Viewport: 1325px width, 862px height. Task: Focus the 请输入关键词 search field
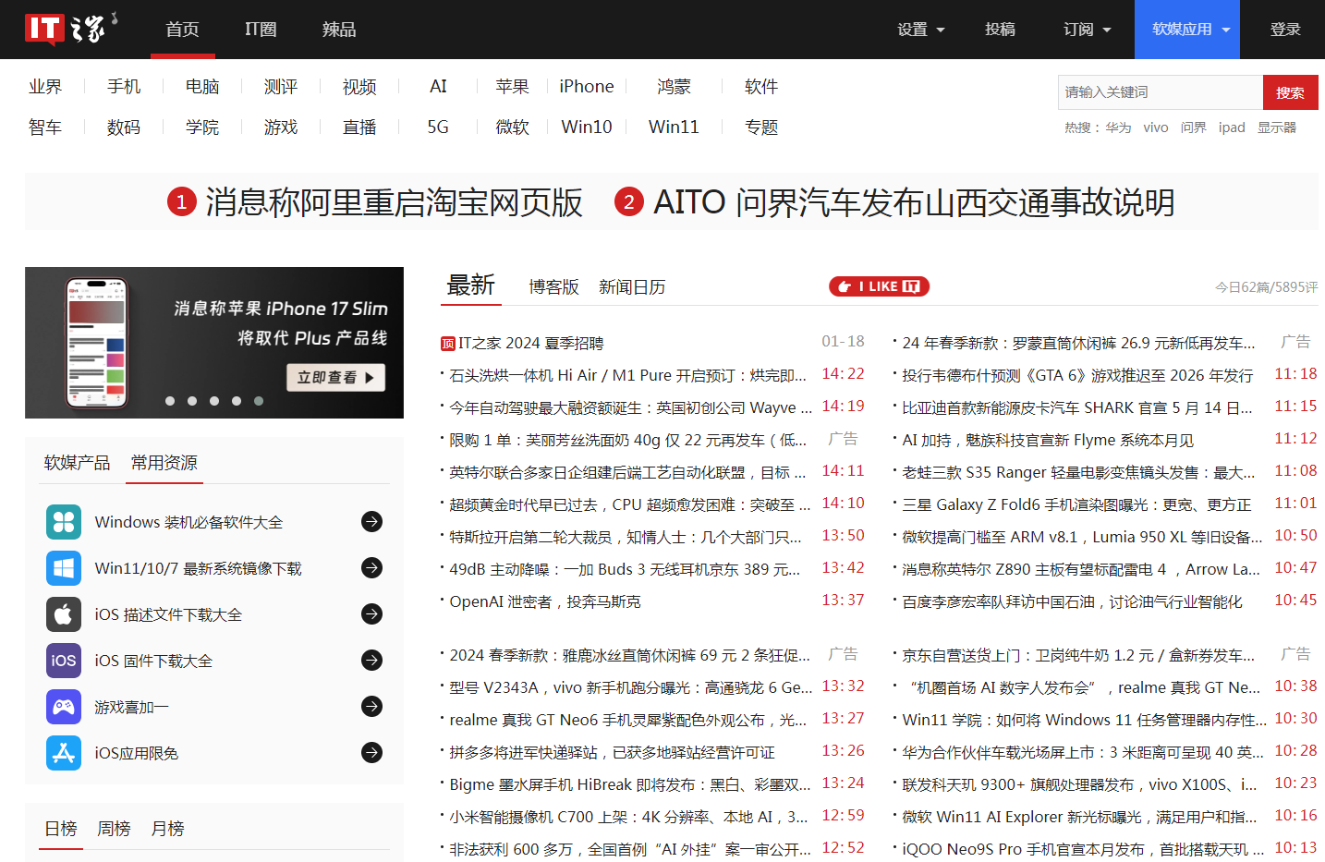[x=1161, y=92]
